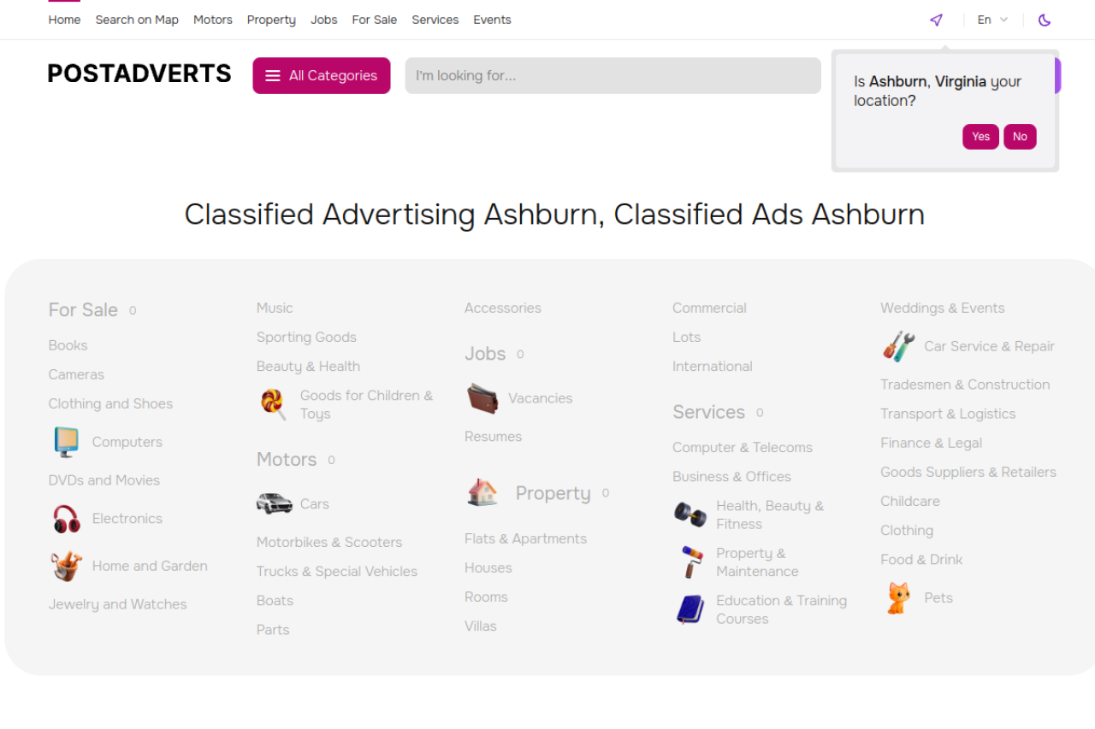Click the wallet icon next to Vacancies
Screen dimensions: 1095x729
coord(482,398)
